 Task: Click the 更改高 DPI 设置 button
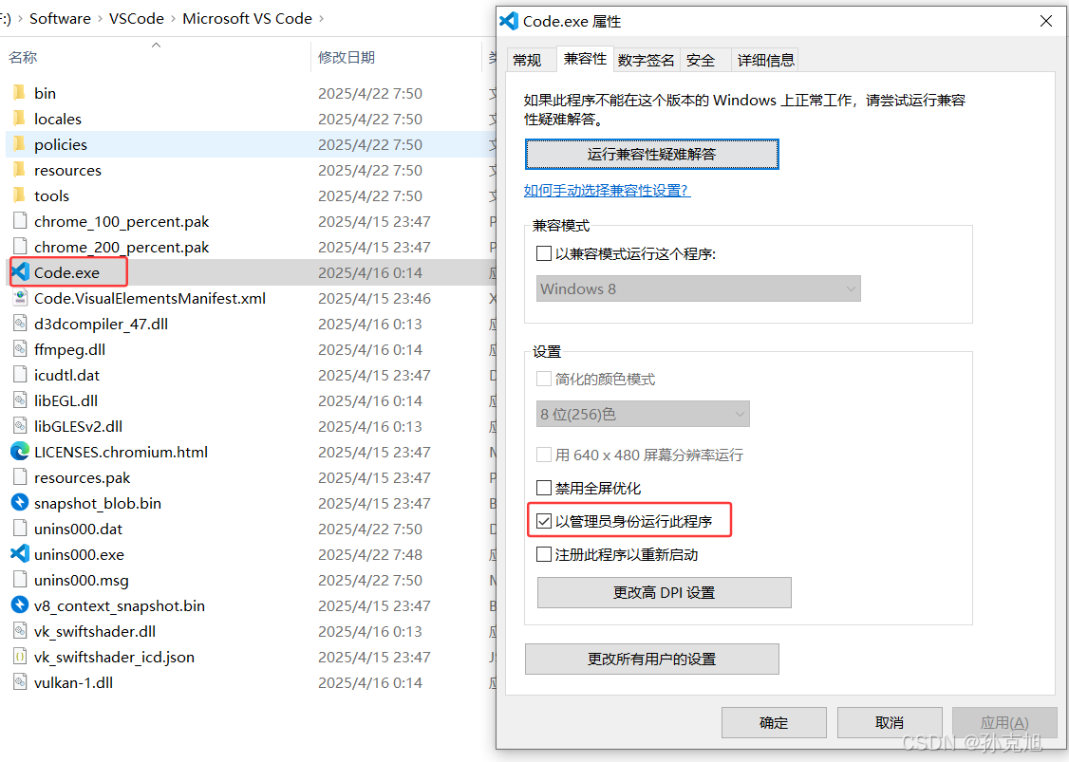tap(664, 592)
